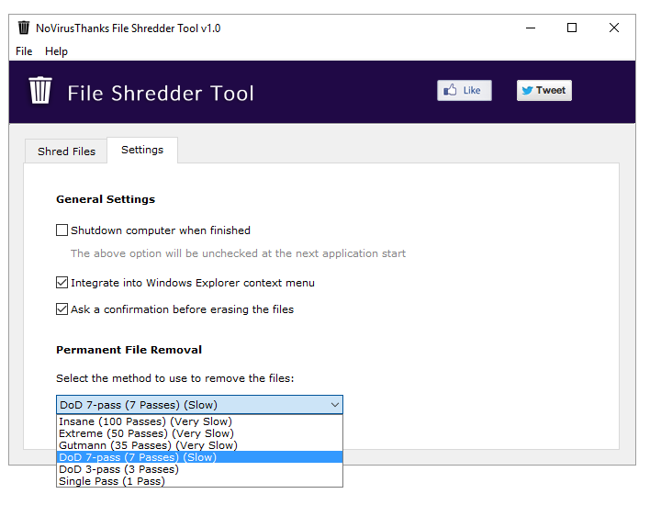Select the Settings tab
Screen dimensions: 661x505
(x=142, y=150)
